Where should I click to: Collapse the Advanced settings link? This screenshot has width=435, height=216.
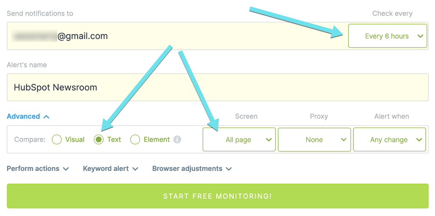pos(23,117)
